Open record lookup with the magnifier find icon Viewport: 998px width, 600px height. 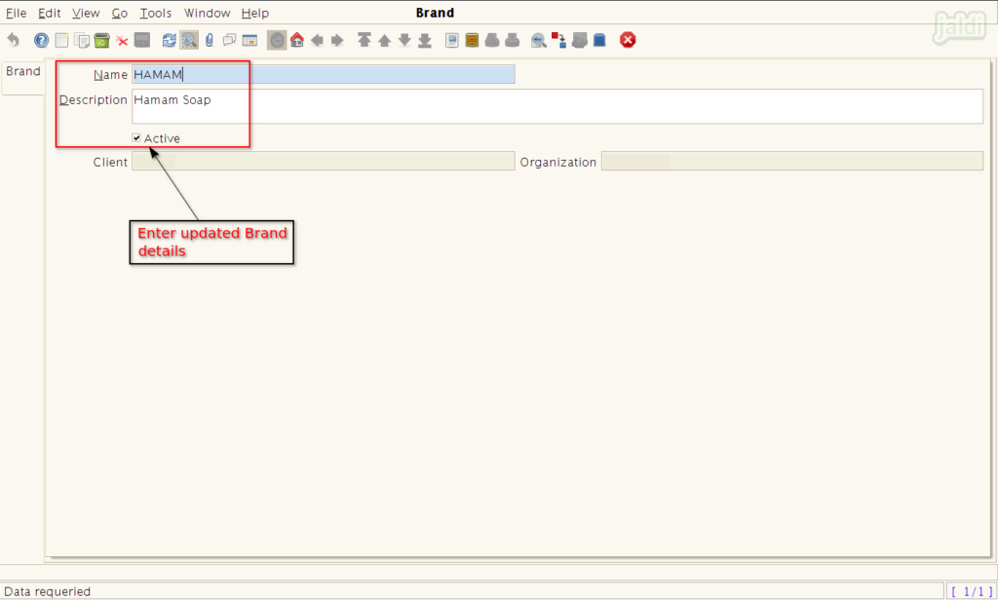click(189, 40)
